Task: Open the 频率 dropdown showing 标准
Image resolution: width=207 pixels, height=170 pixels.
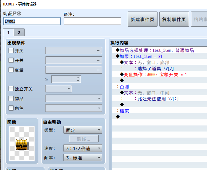Action: pos(83,158)
